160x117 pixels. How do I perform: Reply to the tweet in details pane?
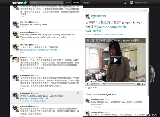(x=113, y=35)
